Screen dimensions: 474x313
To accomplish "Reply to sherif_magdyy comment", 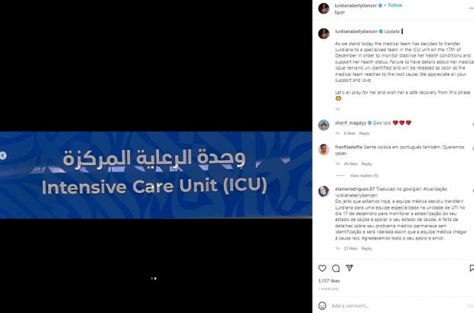I will point(364,133).
